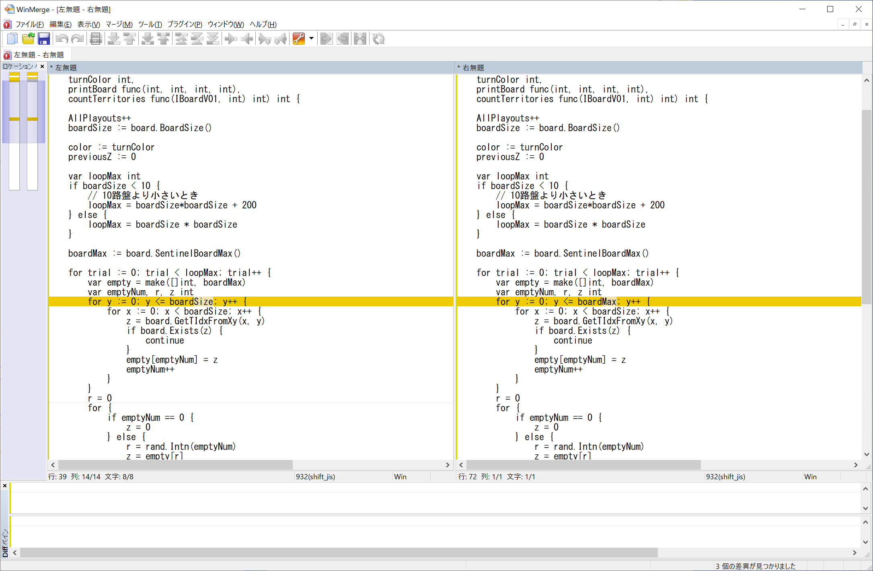This screenshot has width=873, height=571.
Task: Open the プラグイン(P) menu
Action: (185, 25)
